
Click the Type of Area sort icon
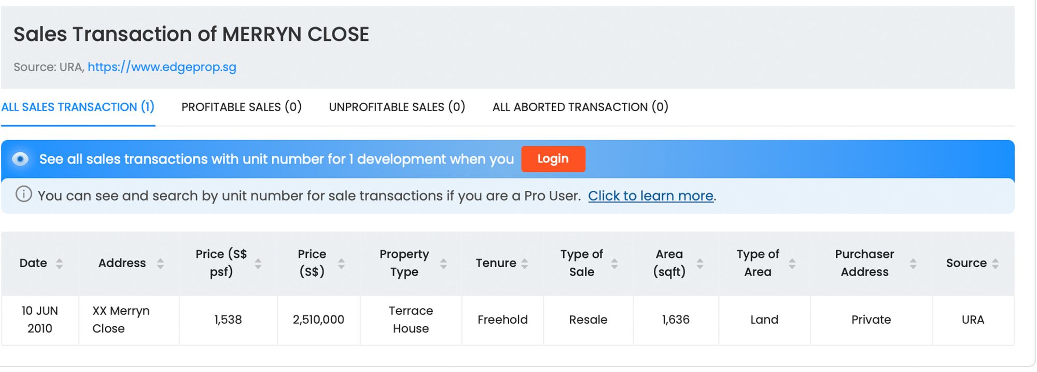(x=792, y=264)
